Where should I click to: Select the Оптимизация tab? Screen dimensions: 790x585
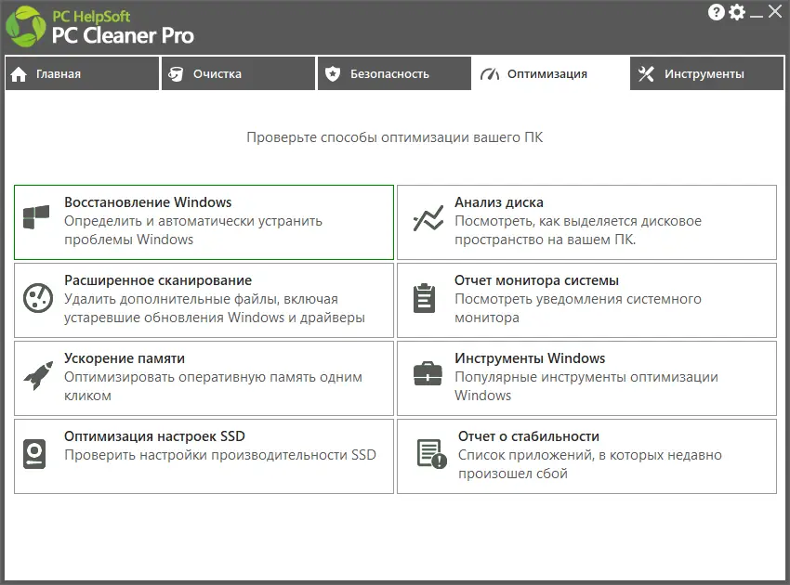551,73
